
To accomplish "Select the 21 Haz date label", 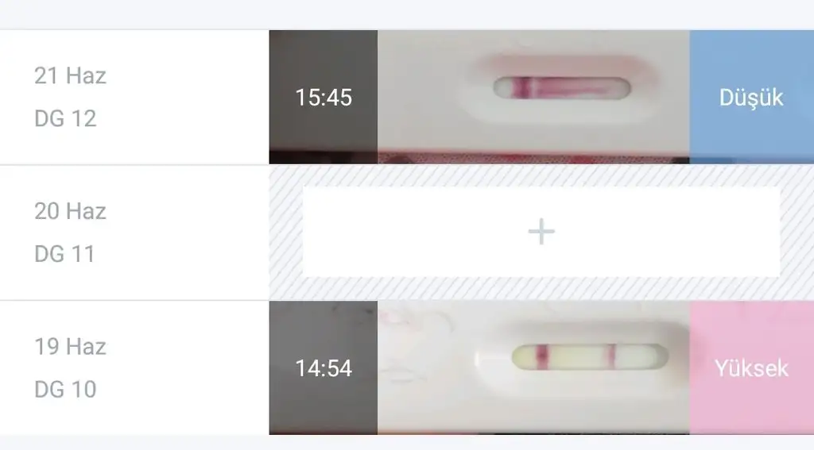I will click(x=71, y=75).
